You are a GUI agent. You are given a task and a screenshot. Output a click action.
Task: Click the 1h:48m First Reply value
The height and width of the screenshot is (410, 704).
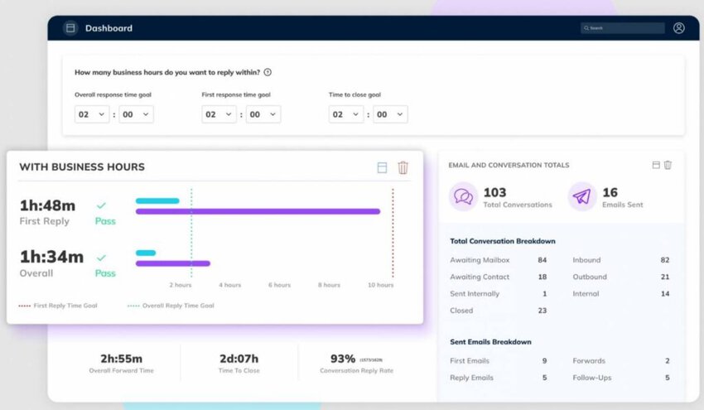click(47, 205)
